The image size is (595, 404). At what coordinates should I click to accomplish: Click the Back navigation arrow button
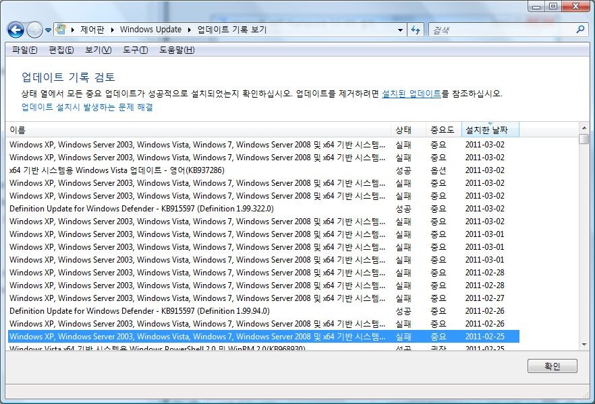[x=16, y=30]
